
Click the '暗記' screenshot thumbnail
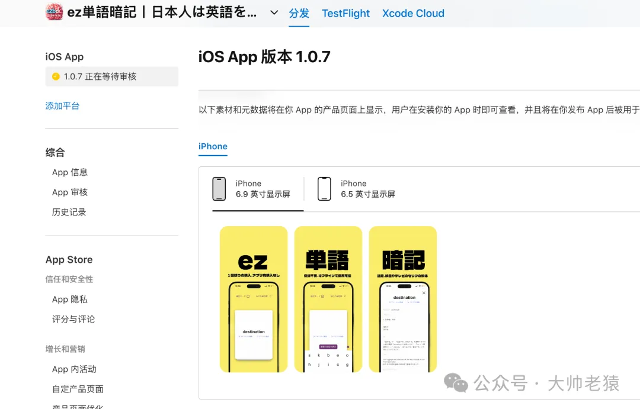click(x=403, y=299)
